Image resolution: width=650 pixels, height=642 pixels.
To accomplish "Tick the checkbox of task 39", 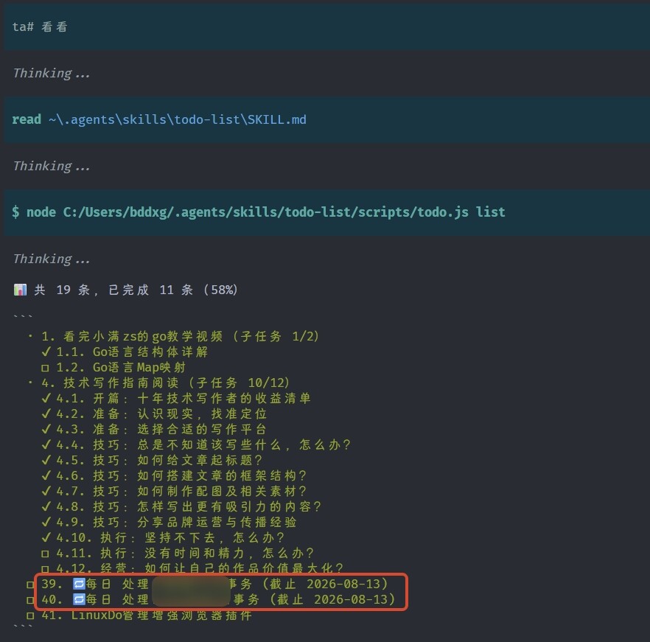I will (30, 585).
